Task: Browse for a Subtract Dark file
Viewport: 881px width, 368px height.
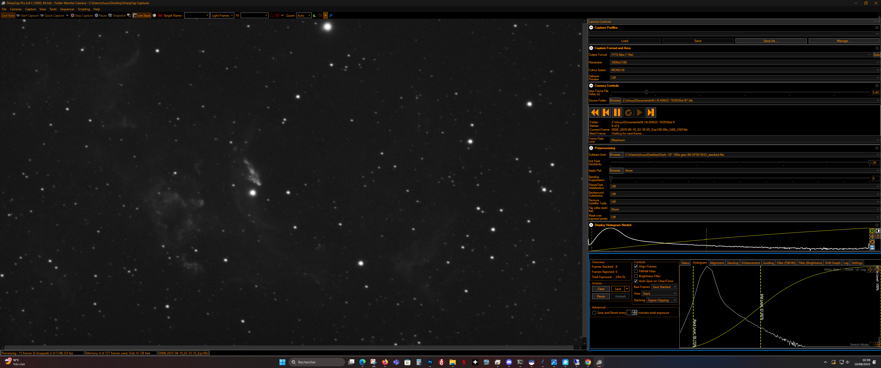Action: pos(616,155)
